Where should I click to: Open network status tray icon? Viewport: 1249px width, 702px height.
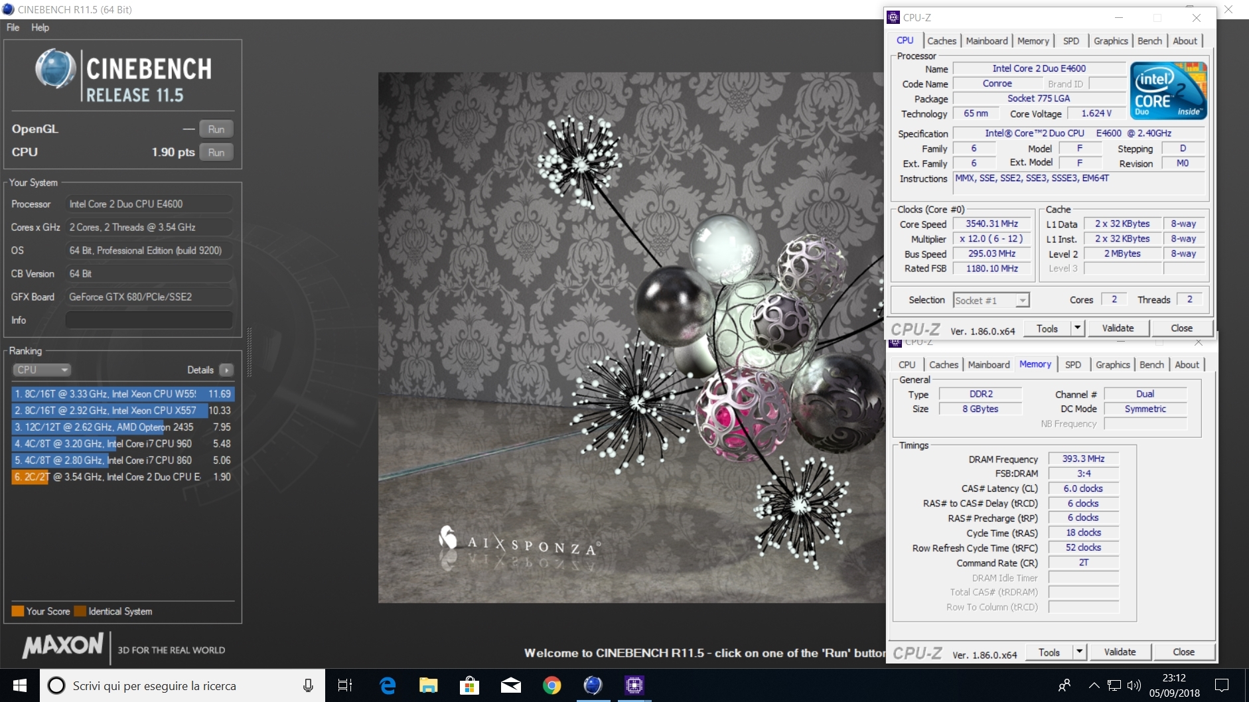(1114, 685)
